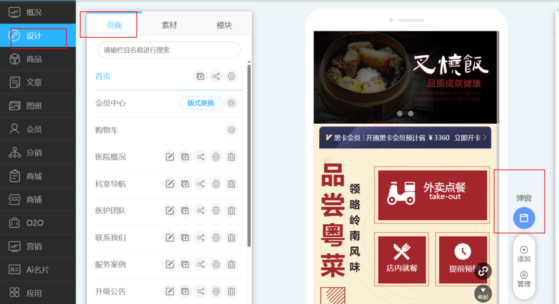Click the trash icon for 科室导航
The height and width of the screenshot is (304, 559).
(x=231, y=184)
